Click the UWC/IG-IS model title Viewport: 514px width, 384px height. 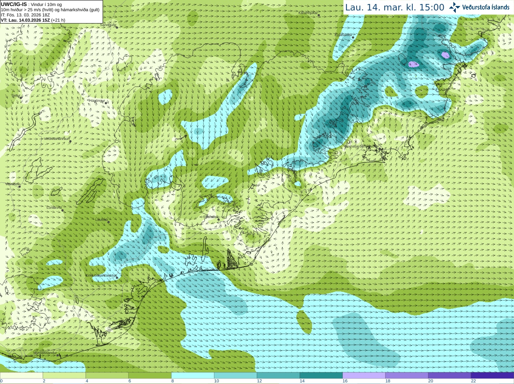click(x=14, y=4)
